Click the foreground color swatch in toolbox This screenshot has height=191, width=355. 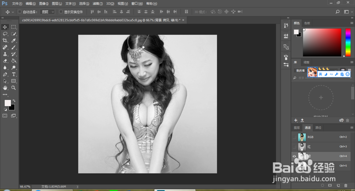coord(7,103)
